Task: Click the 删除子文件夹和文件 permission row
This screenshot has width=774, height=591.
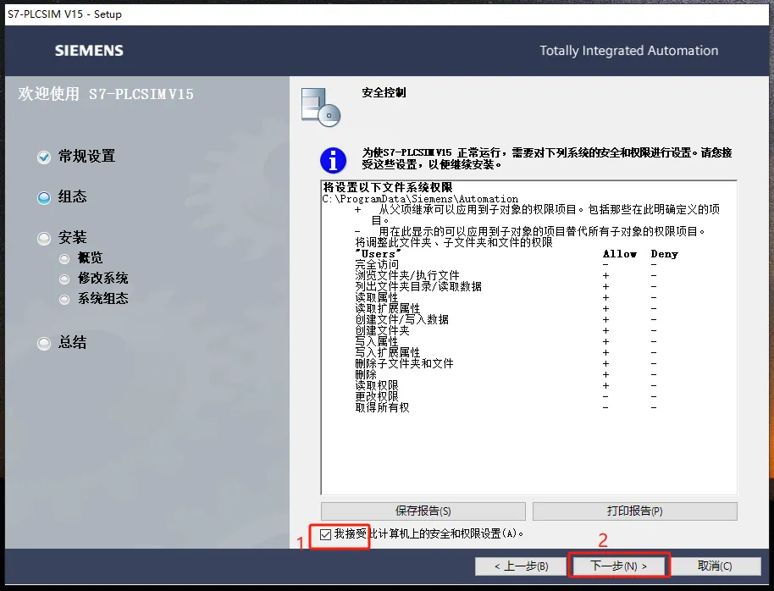Action: 506,363
